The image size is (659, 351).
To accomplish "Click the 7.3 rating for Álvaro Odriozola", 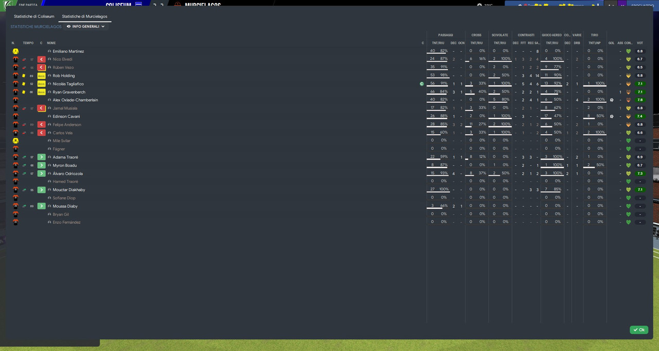I will tap(640, 174).
